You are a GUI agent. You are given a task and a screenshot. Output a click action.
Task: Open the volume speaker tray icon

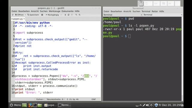147,105
